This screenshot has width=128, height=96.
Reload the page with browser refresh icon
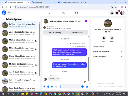[10, 7]
